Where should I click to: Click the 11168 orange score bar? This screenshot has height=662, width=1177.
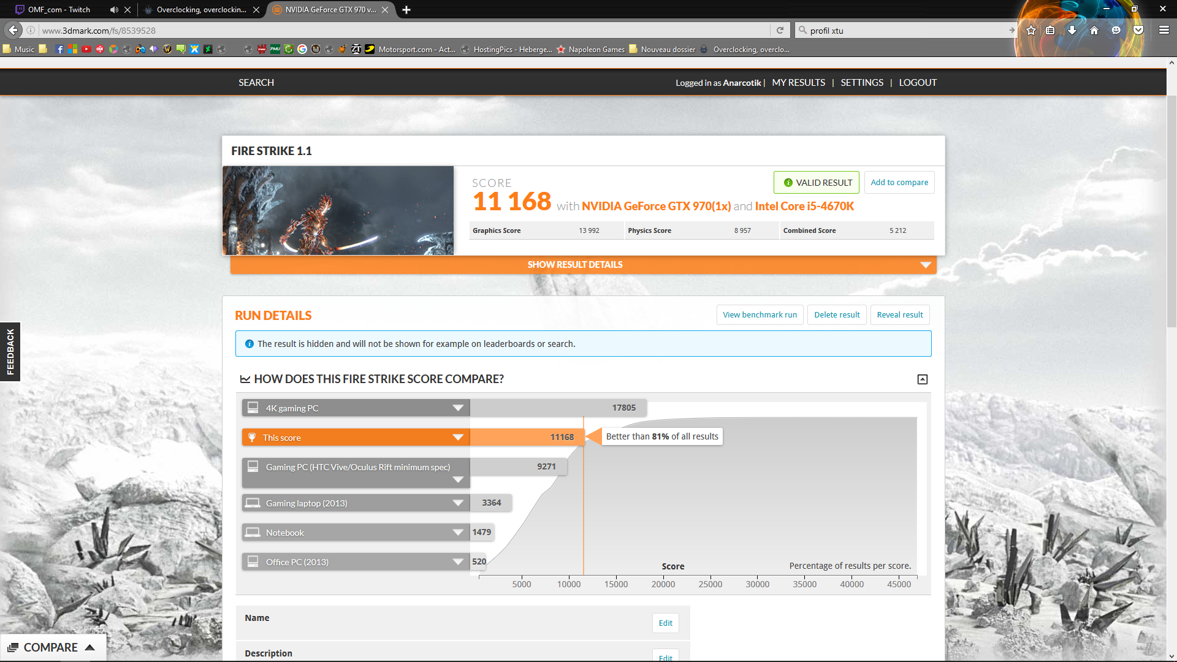(526, 437)
